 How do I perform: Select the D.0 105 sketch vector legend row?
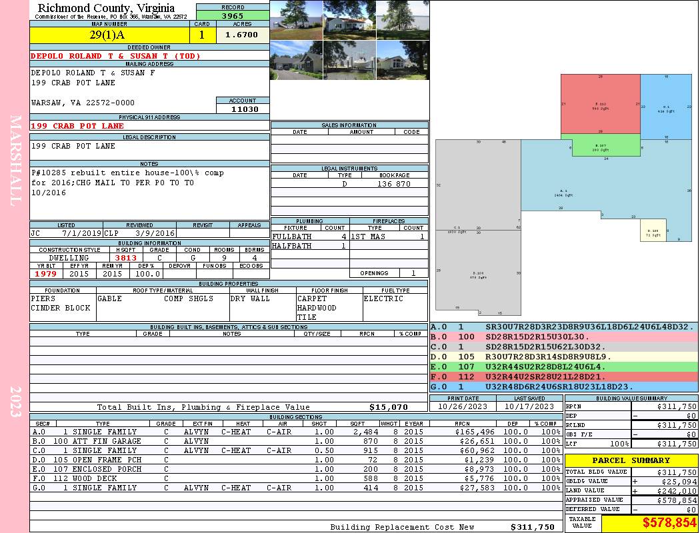coord(564,357)
